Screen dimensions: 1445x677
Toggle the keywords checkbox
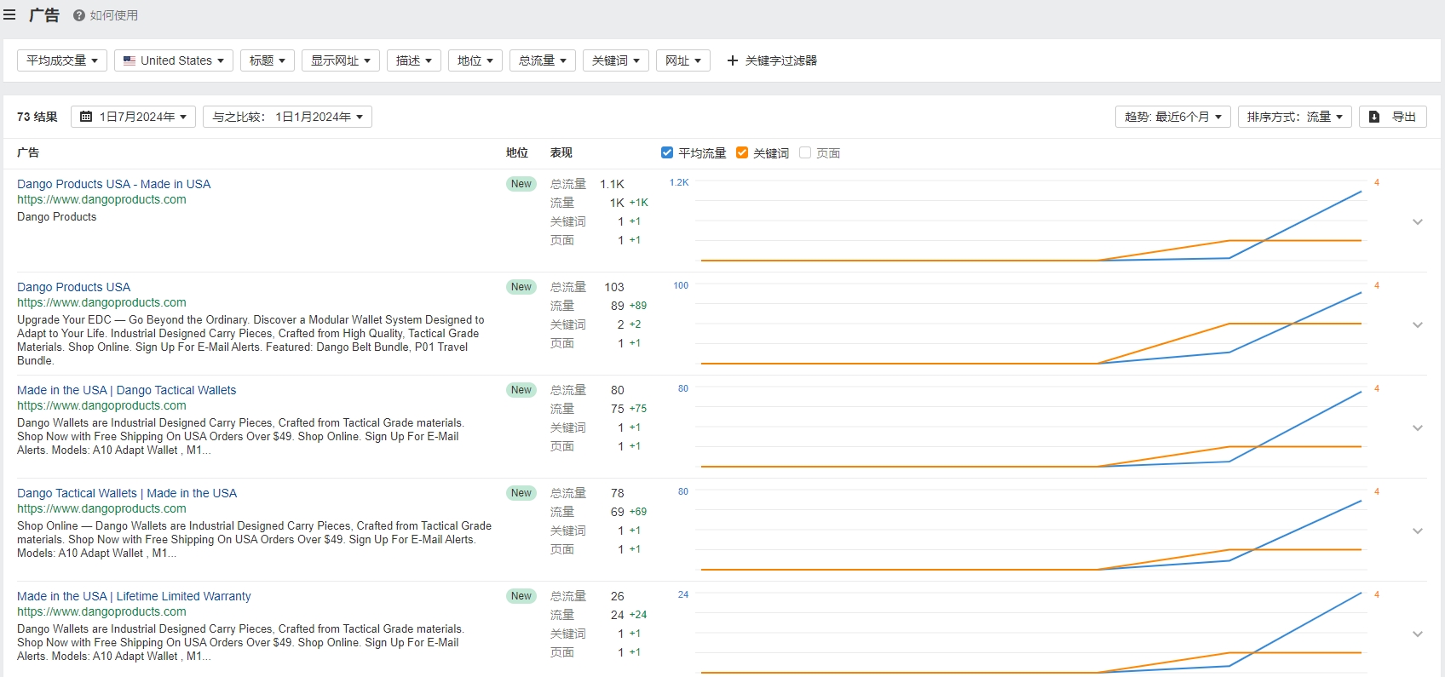[x=742, y=152]
